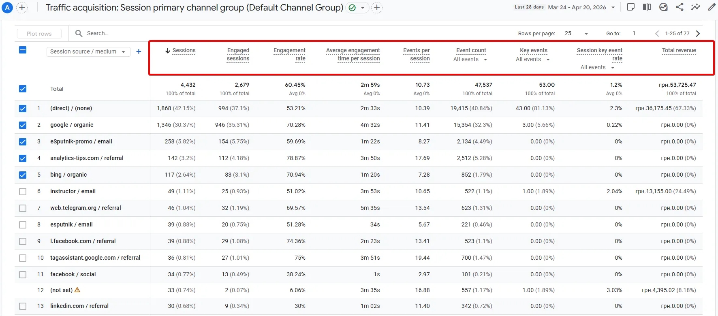Sort by Engaged sessions column header
The image size is (718, 316).
click(238, 54)
